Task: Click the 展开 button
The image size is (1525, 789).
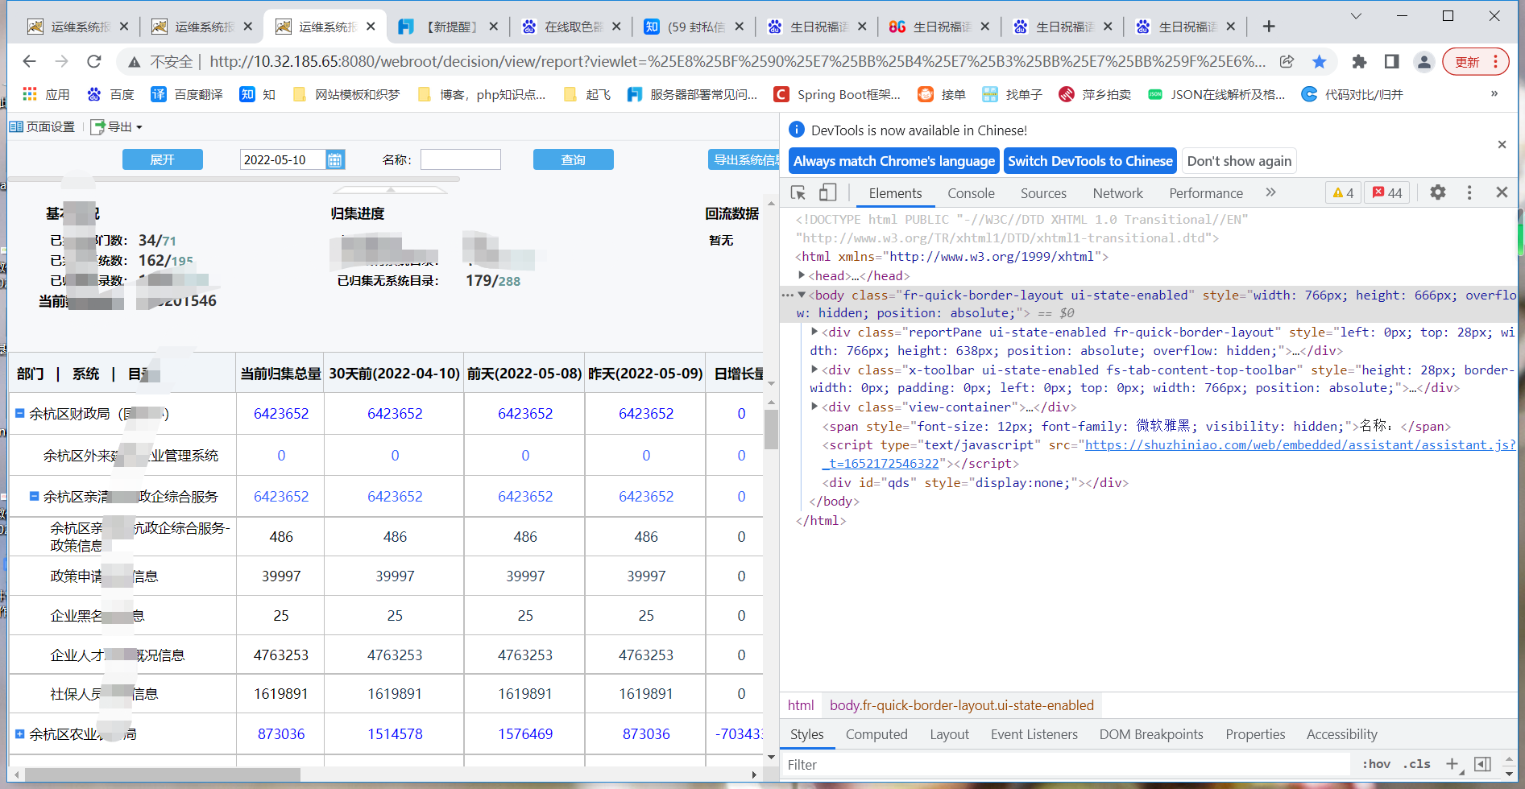Action: [x=163, y=159]
